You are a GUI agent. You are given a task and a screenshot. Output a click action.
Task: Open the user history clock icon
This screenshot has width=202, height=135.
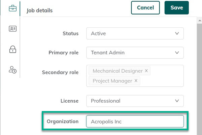[13, 70]
